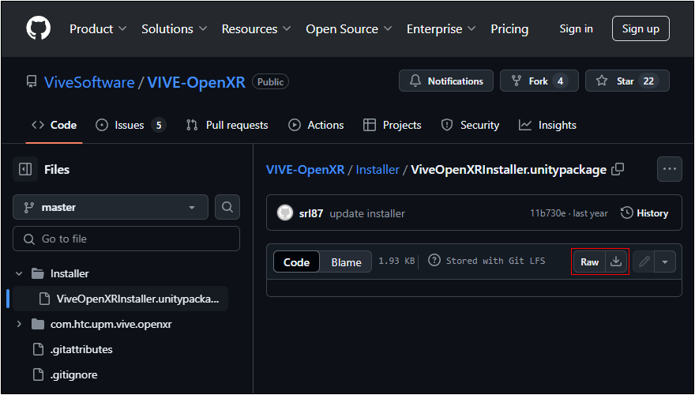Collapse the Installer folder
Screen dimensions: 695x395
20,273
